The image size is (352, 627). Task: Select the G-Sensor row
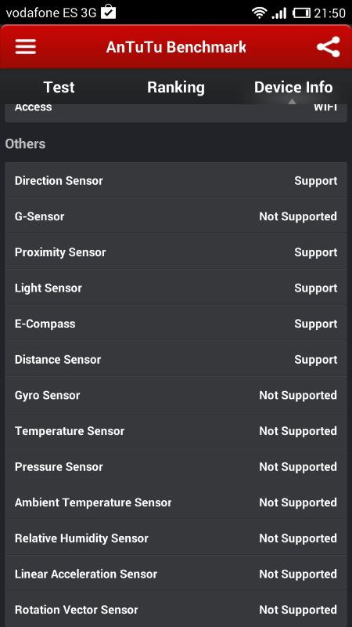pyautogui.click(x=176, y=216)
